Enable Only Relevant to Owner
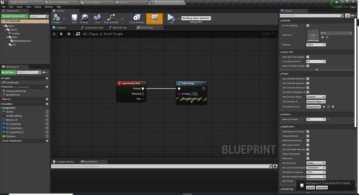Image resolution: width=359 pixels, height=195 pixels. (308, 132)
